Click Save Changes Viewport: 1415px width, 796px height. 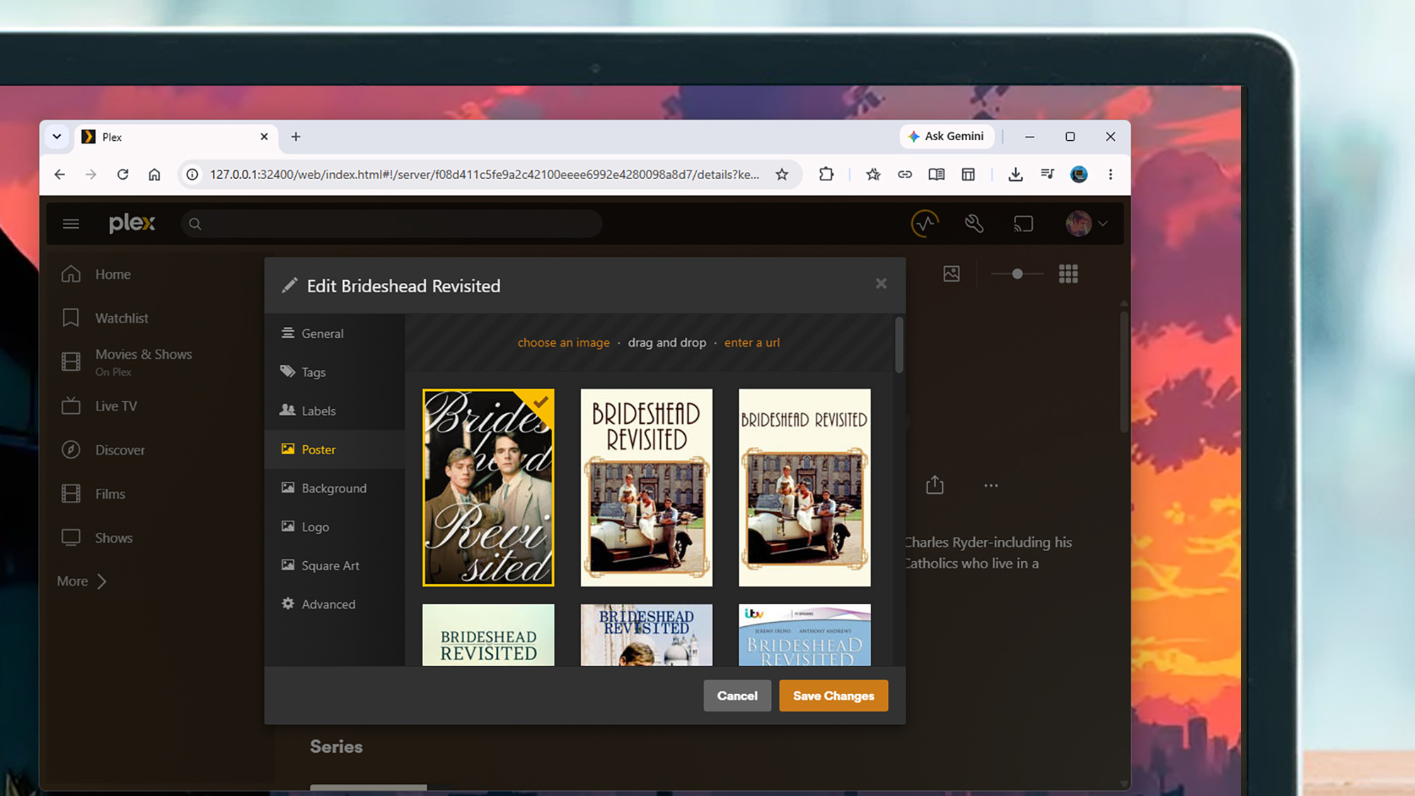833,696
